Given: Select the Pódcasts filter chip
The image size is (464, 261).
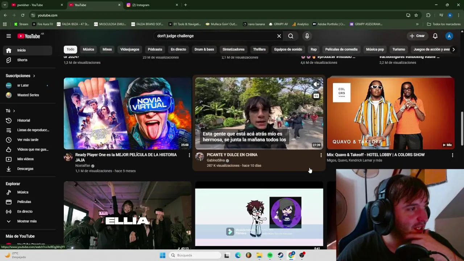Looking at the screenshot, I should 155,49.
